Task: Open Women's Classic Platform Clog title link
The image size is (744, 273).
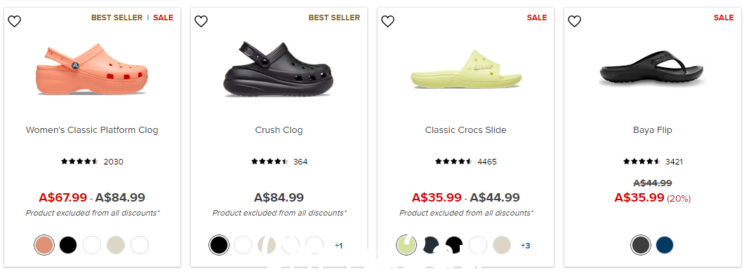Action: point(92,129)
